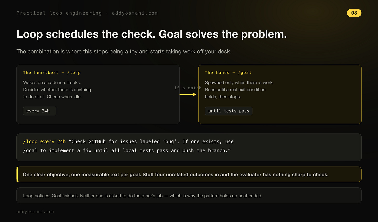
Task: Click the '/loop every 24h' highlighted command
Action: click(44, 142)
